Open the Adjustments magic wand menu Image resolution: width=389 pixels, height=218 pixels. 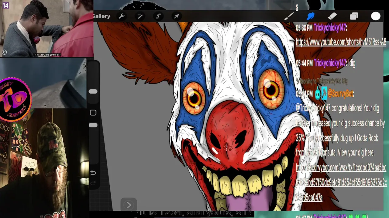tap(140, 16)
